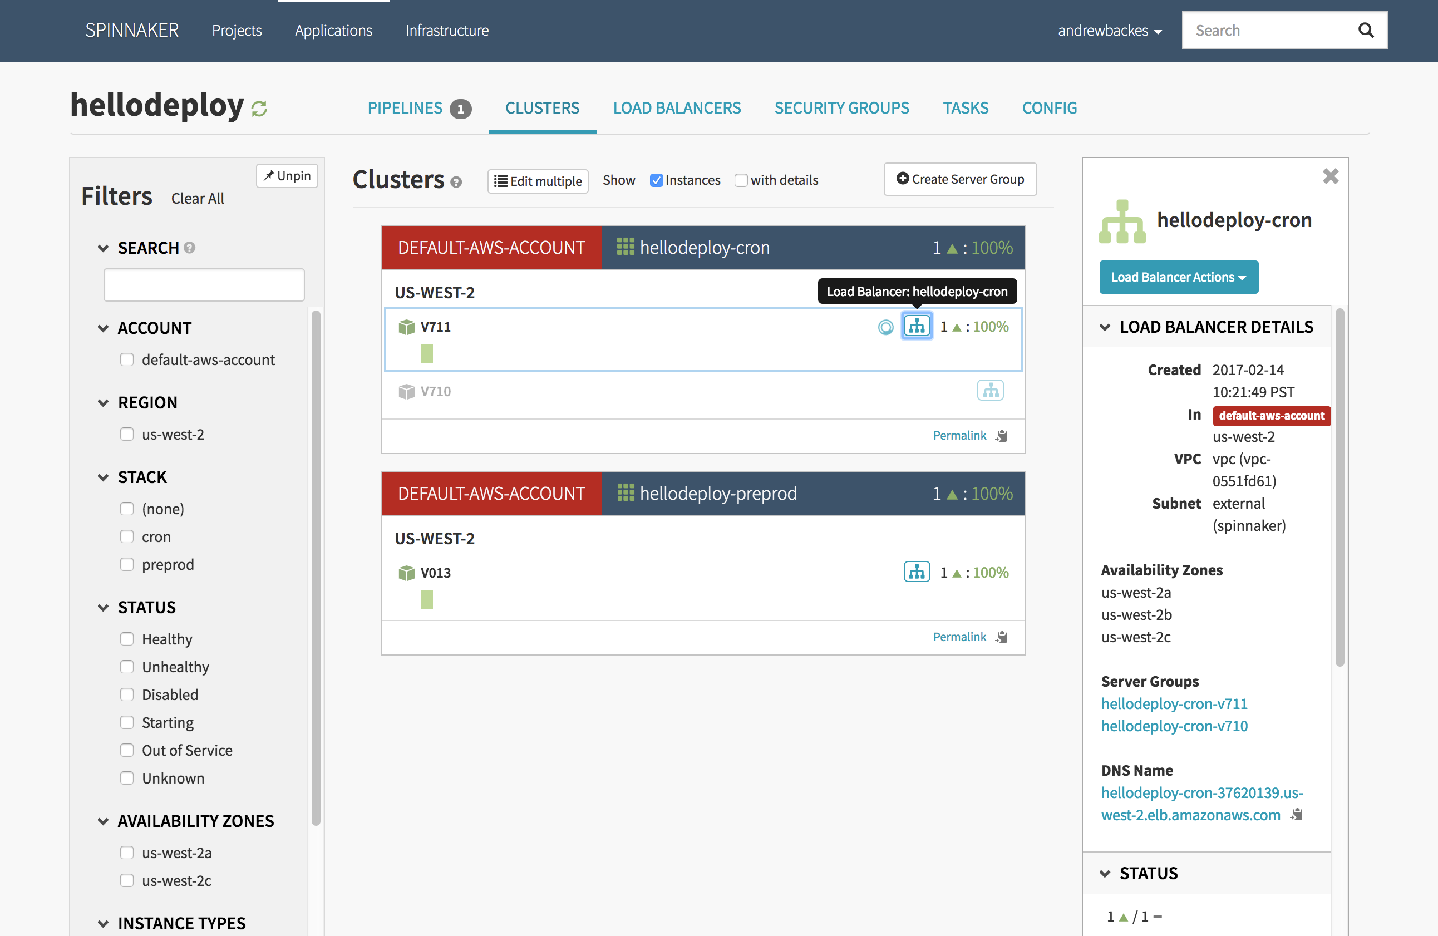Switch to the Pipelines tab
This screenshot has height=936, width=1438.
coord(406,107)
